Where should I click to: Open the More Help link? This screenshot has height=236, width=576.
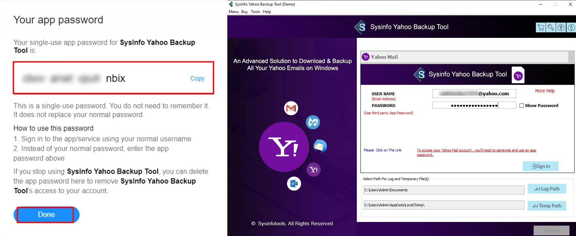click(545, 91)
